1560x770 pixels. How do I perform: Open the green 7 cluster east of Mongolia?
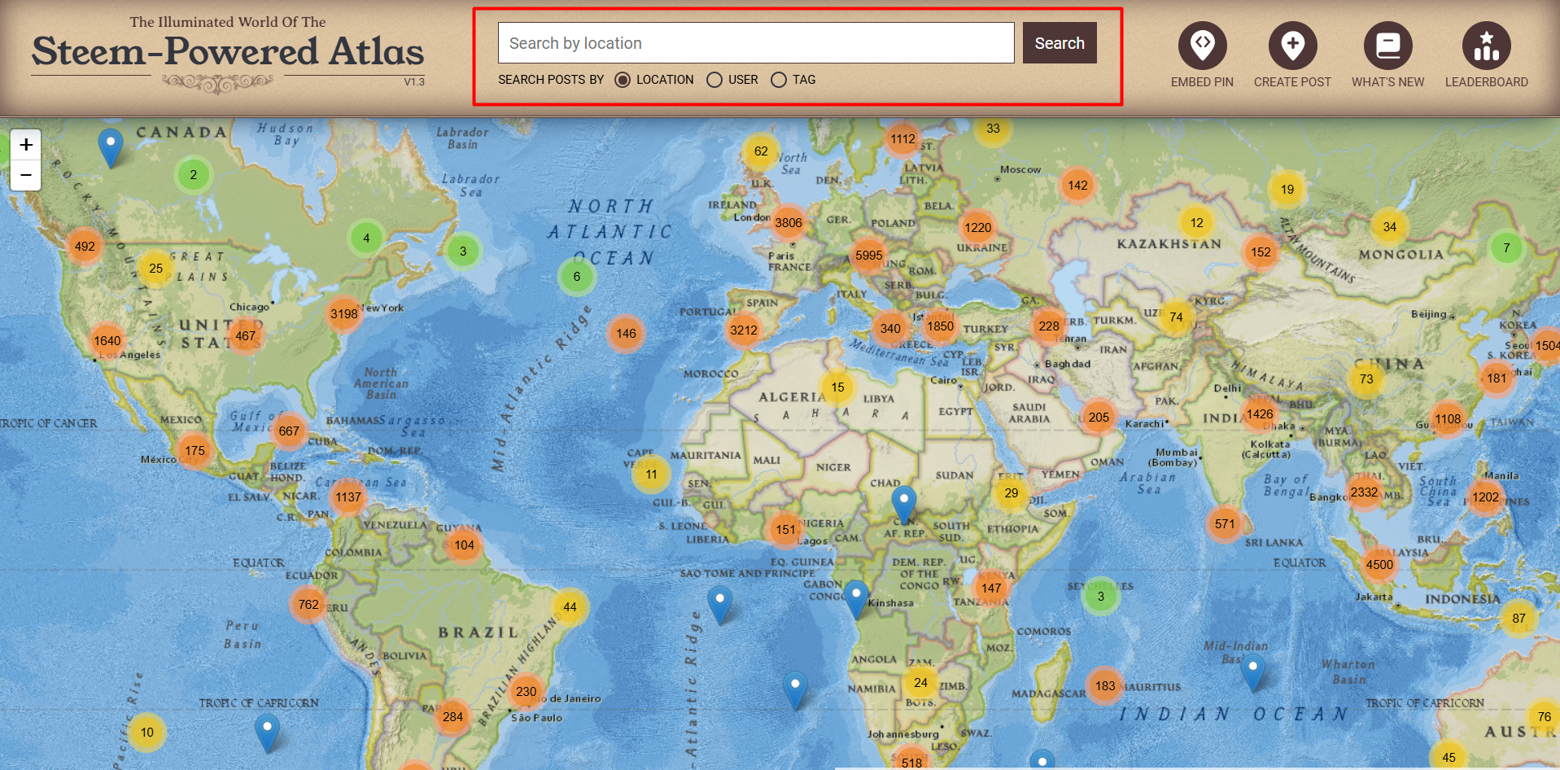click(x=1507, y=248)
